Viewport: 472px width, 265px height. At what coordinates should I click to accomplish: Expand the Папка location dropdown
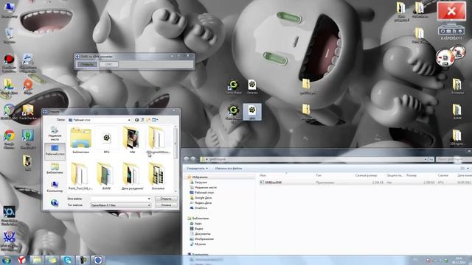click(x=129, y=120)
